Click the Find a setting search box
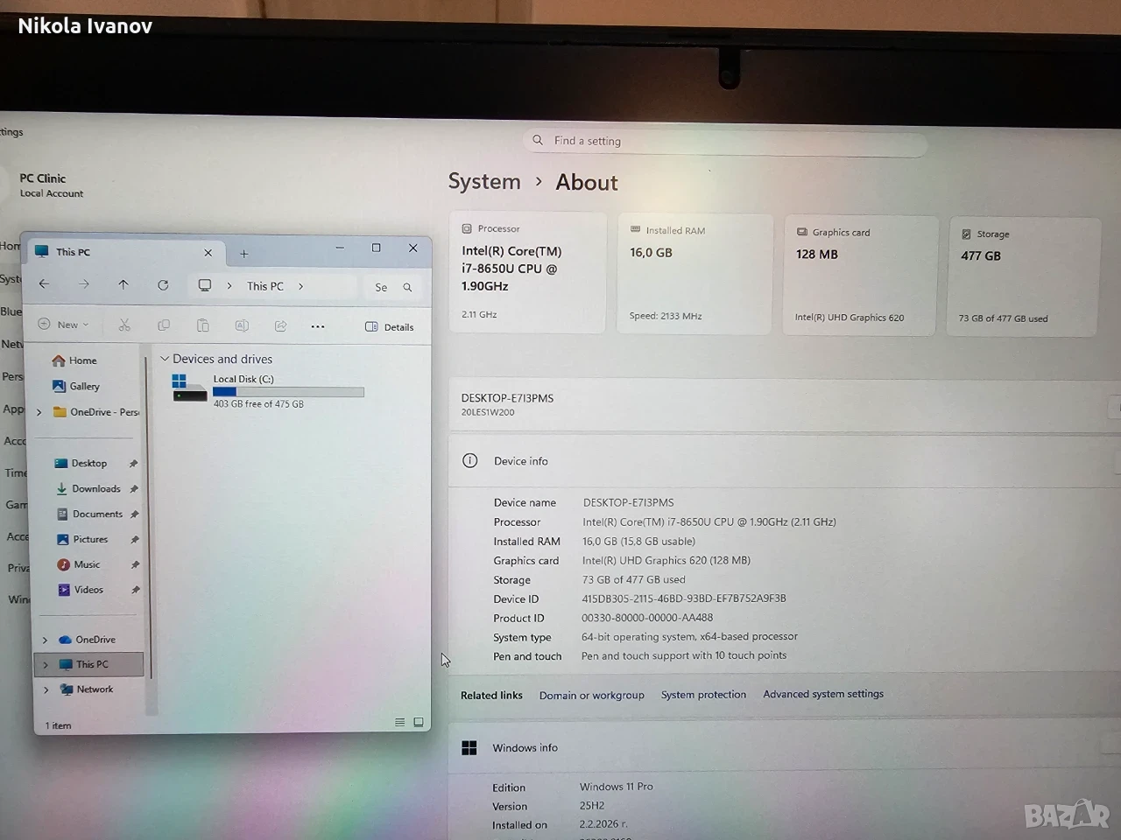This screenshot has width=1121, height=840. (x=725, y=142)
